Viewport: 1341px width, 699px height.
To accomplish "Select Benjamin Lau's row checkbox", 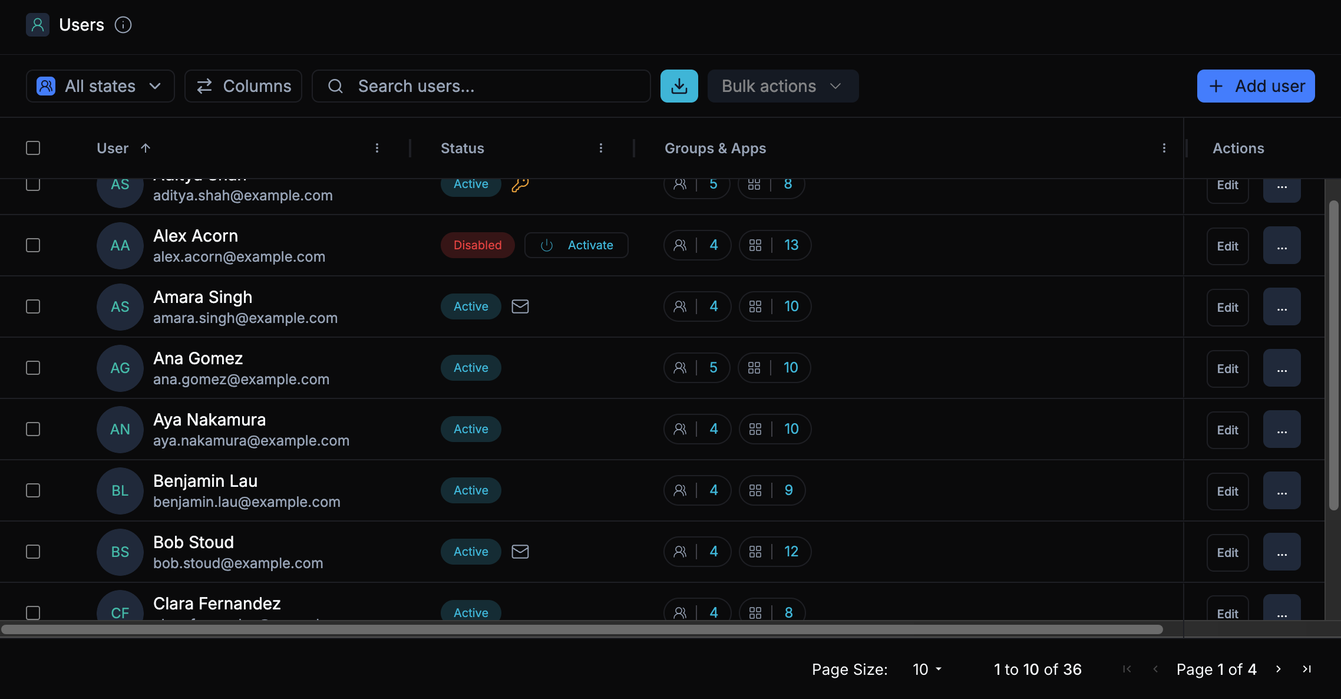I will tap(33, 490).
